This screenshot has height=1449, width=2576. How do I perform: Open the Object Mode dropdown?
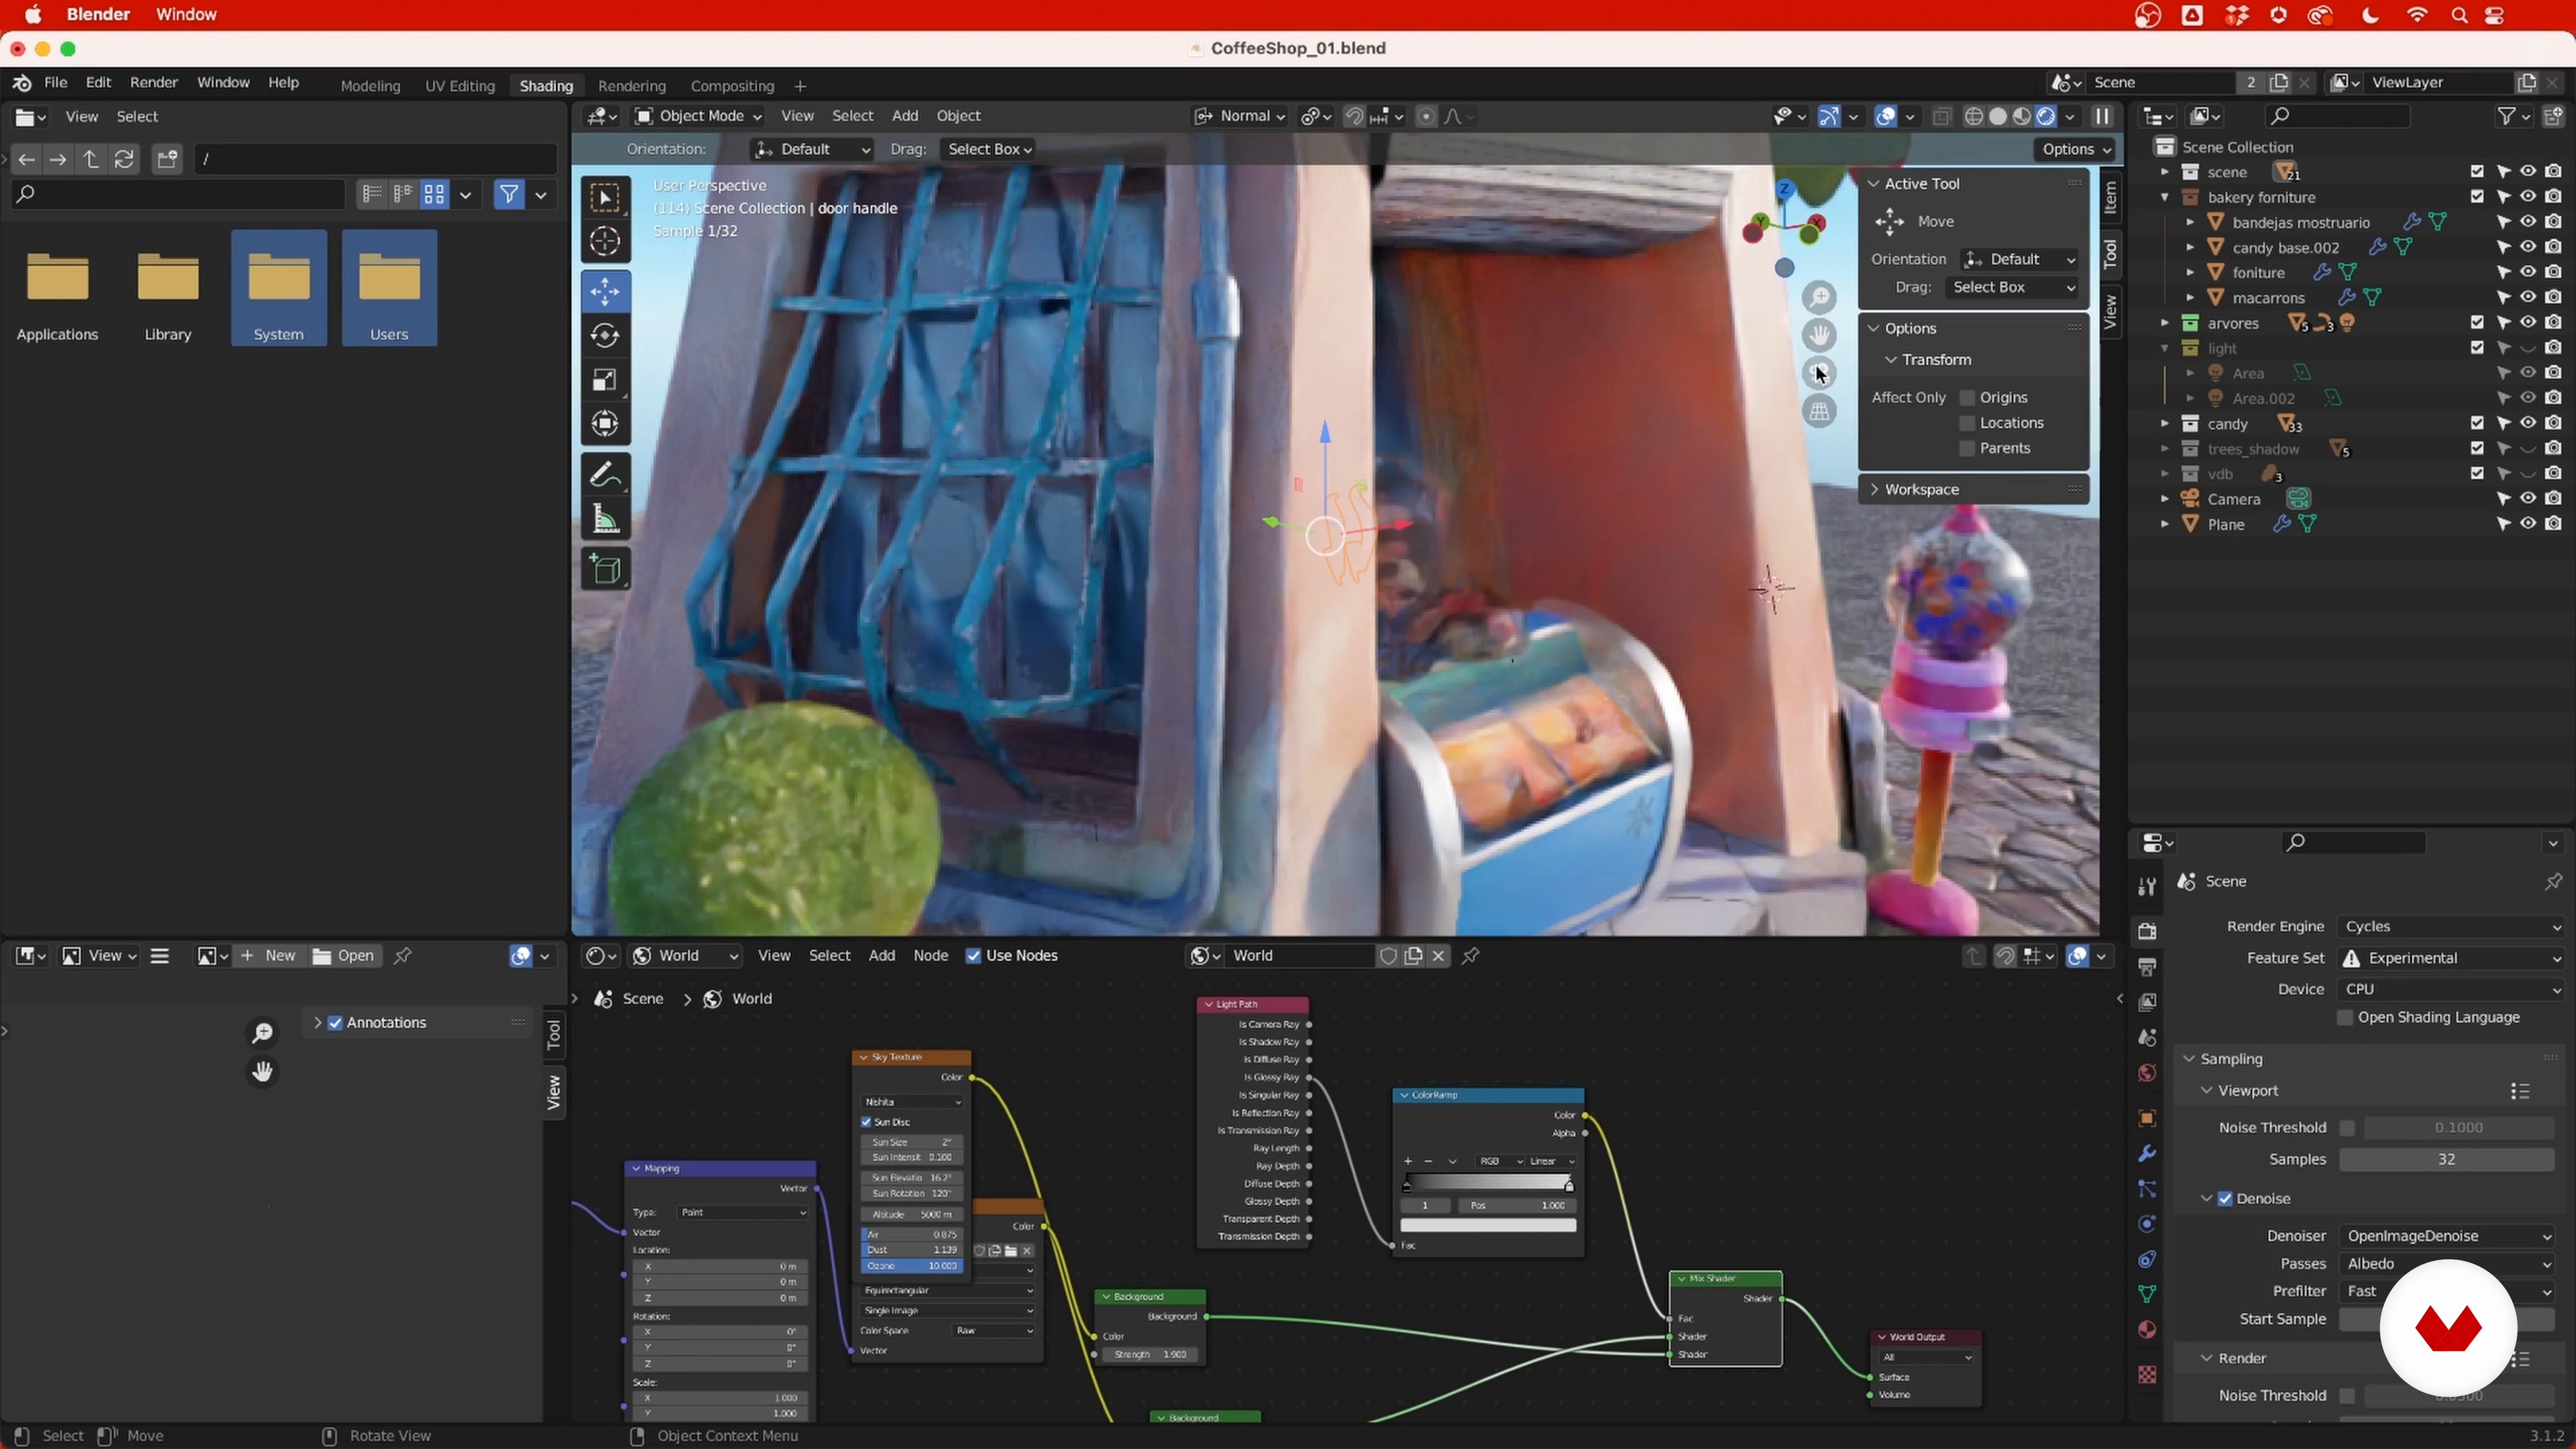point(699,116)
